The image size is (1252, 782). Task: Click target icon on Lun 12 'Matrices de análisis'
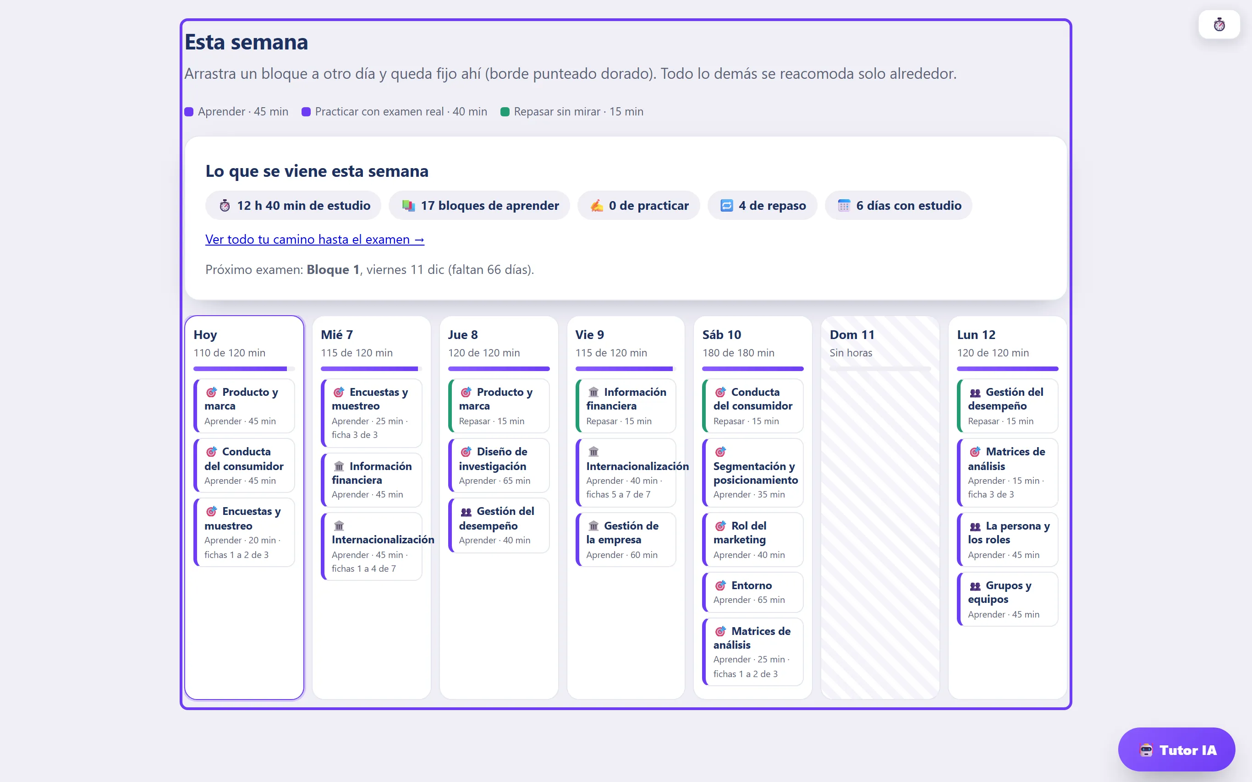pos(975,452)
